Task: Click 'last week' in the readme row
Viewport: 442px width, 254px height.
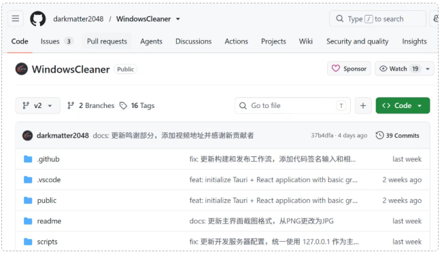Action: click(x=407, y=221)
